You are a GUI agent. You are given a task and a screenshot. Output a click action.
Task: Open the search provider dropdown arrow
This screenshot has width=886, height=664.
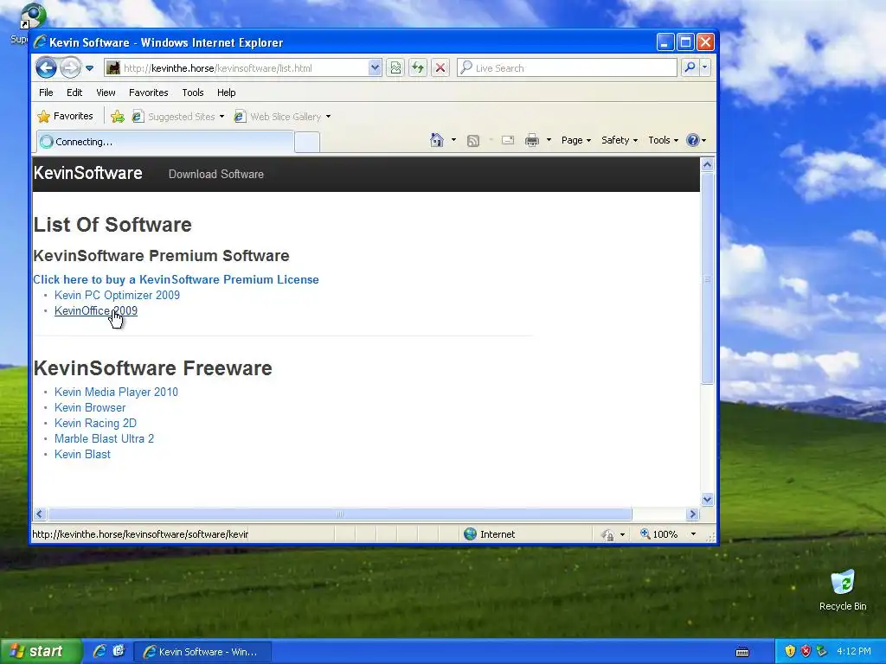(x=704, y=67)
